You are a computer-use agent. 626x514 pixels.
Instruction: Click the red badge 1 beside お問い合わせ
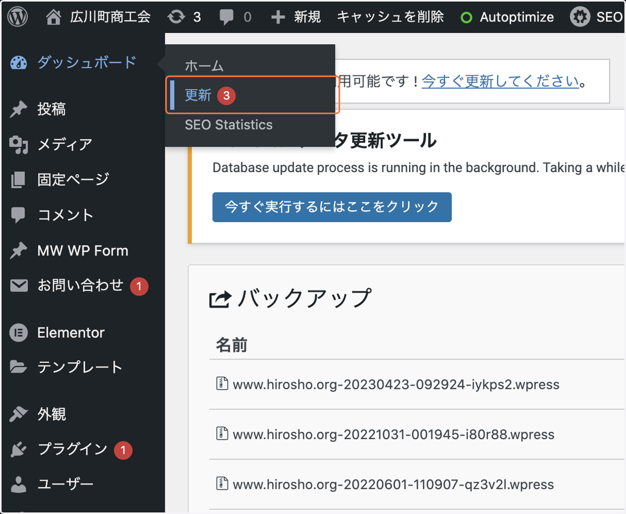click(139, 286)
